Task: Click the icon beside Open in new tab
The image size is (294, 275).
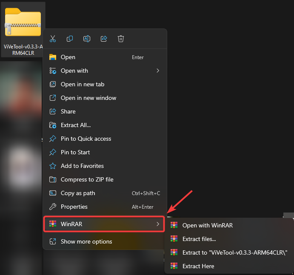Action: [x=53, y=84]
